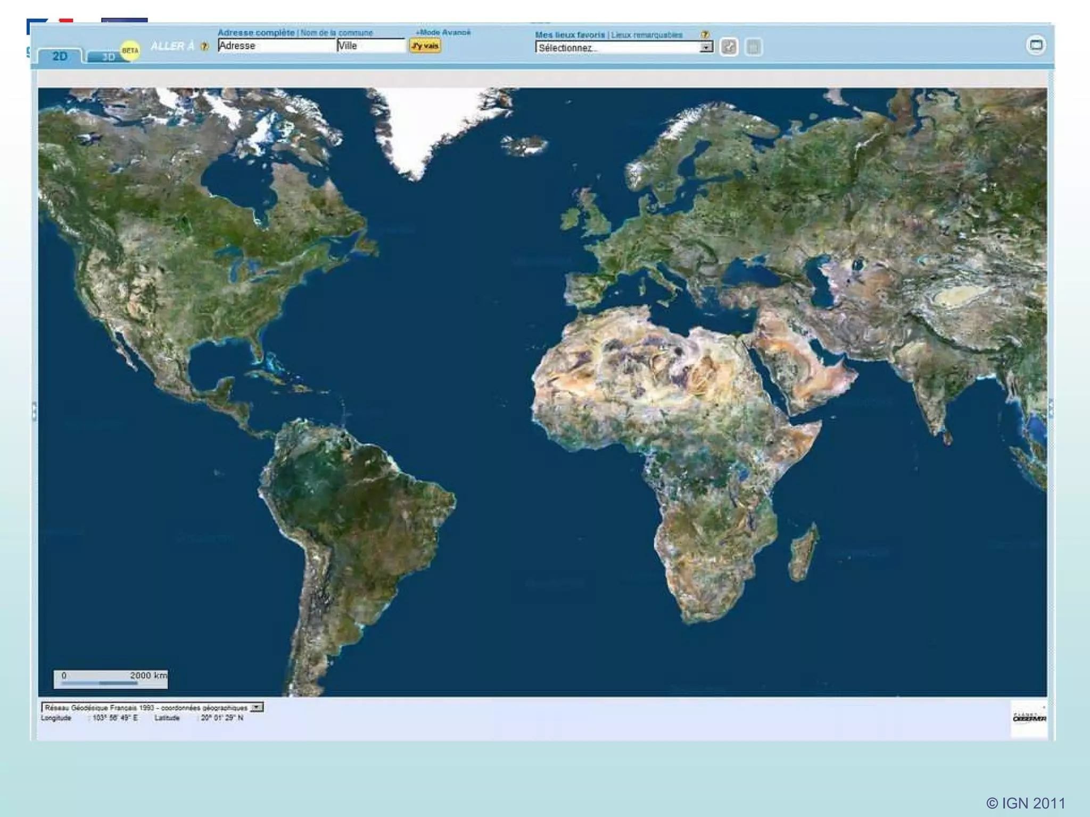1090x817 pixels.
Task: Switch to Lieux remarquables list
Action: coord(647,35)
